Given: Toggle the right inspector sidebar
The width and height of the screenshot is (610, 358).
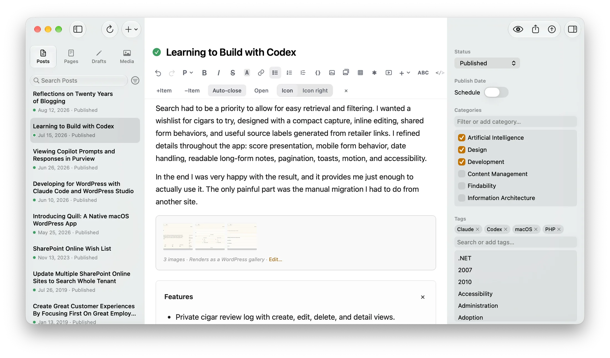Looking at the screenshot, I should (x=573, y=29).
